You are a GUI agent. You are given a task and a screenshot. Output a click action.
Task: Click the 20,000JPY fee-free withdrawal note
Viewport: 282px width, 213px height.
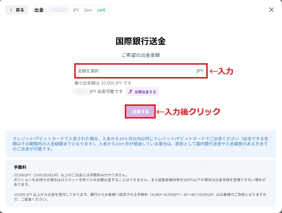pyautogui.click(x=71, y=175)
